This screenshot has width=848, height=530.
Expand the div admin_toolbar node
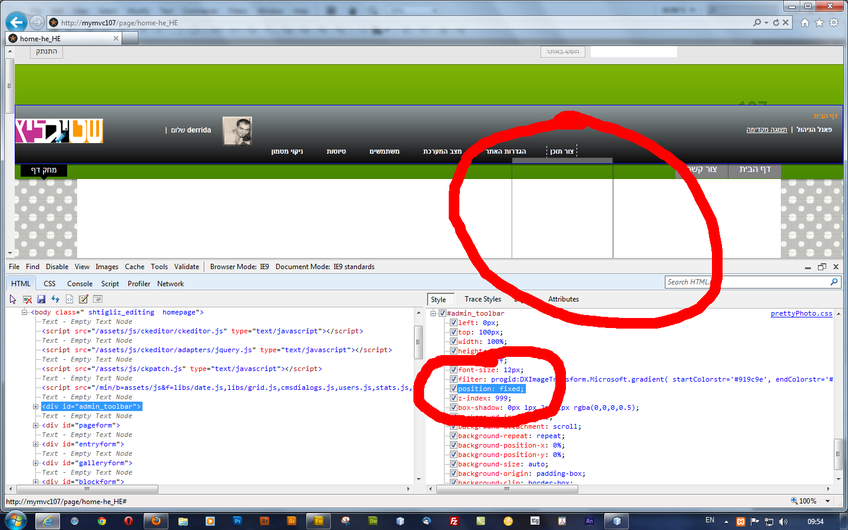coord(36,406)
